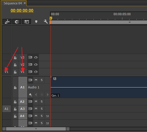Toggle the Snap magnet icon
This screenshot has width=147, height=132.
(17, 22)
